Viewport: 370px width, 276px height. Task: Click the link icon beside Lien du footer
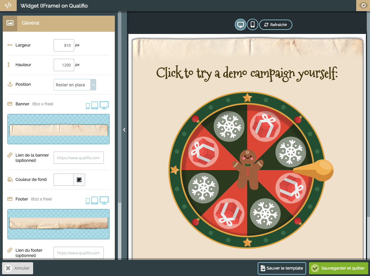point(10,250)
